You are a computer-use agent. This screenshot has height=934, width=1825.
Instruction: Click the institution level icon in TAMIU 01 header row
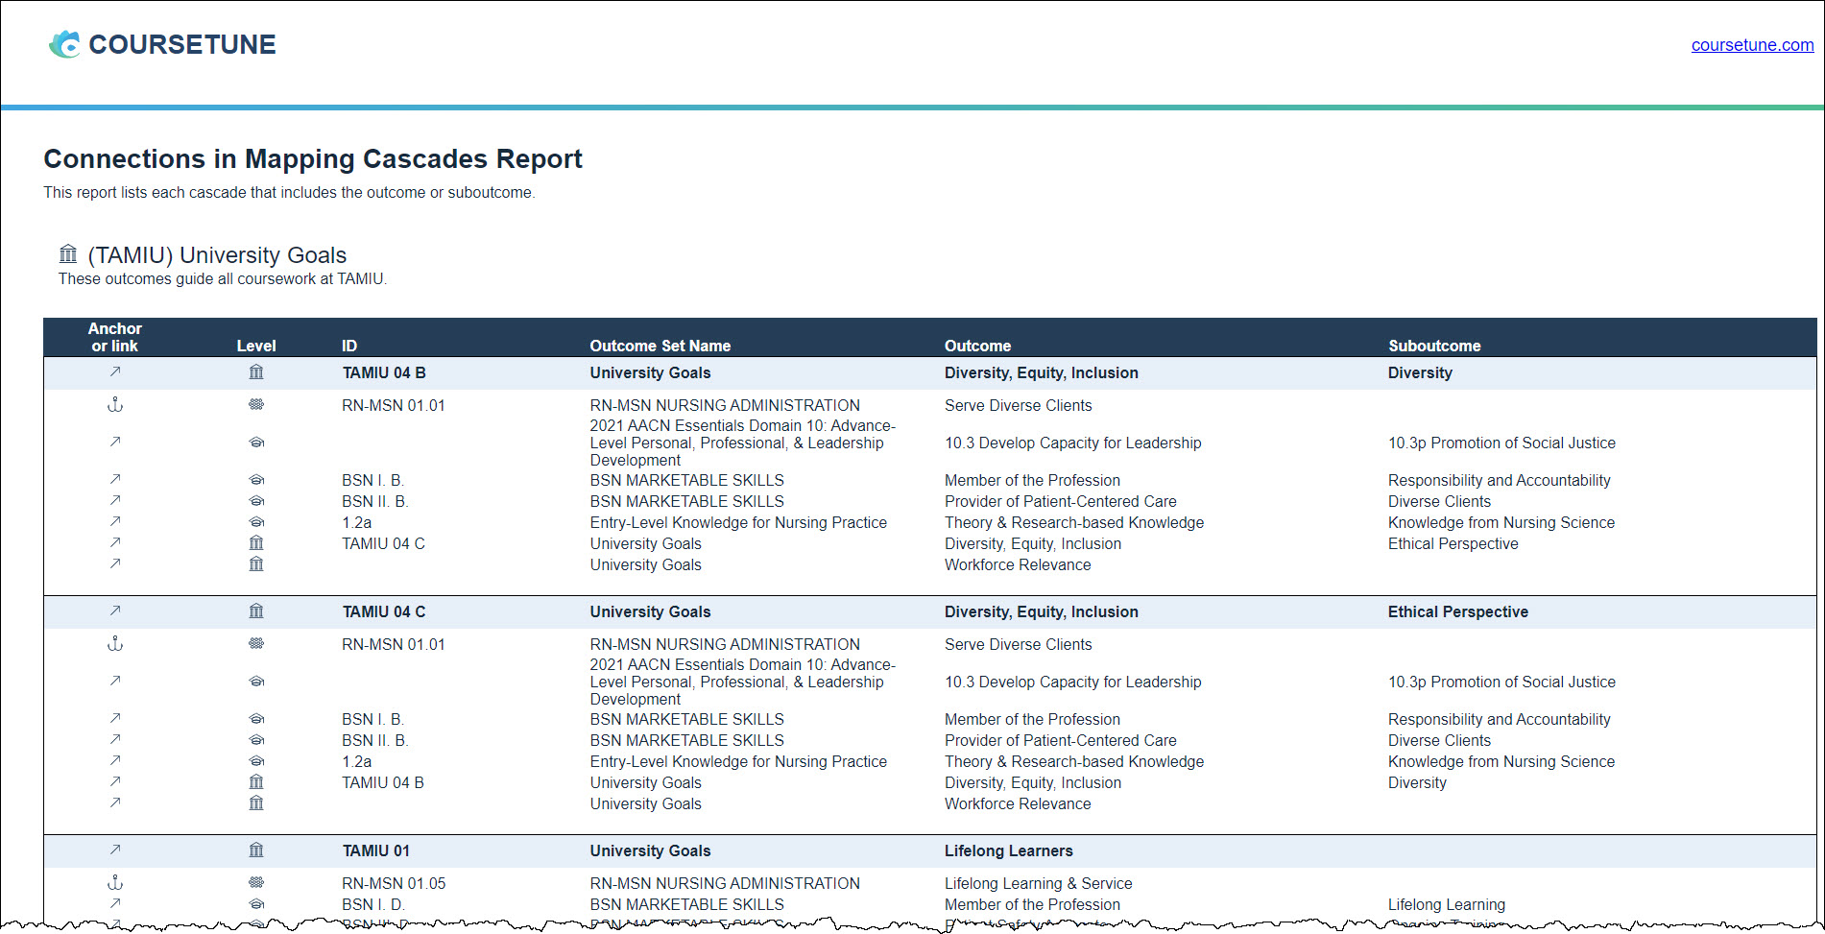click(x=256, y=850)
